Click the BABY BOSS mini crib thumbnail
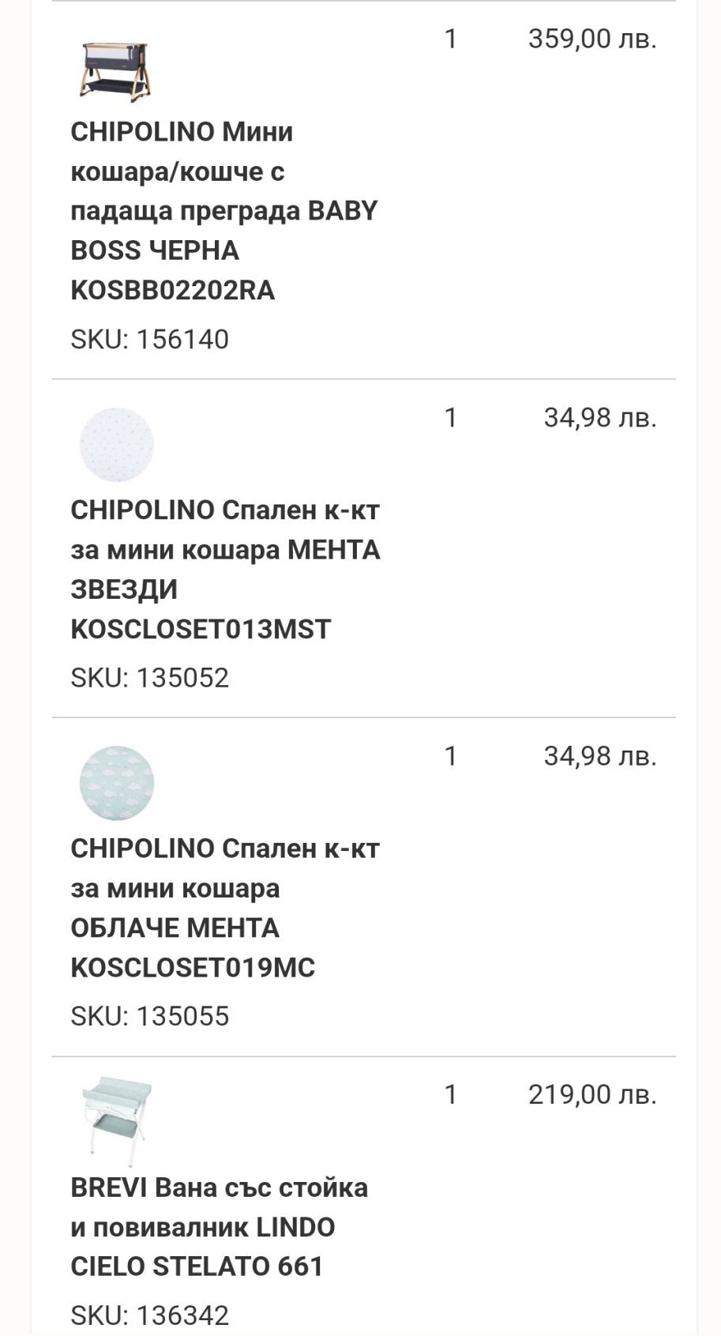Viewport: 721px width, 1336px height. (115, 71)
